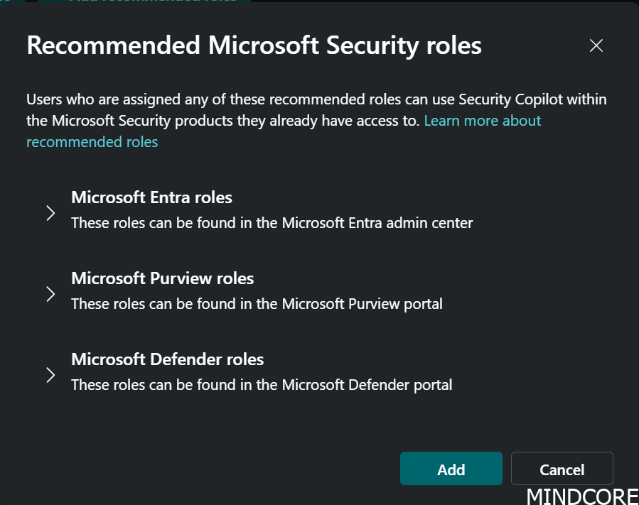Click the Defender portal description text

[262, 385]
